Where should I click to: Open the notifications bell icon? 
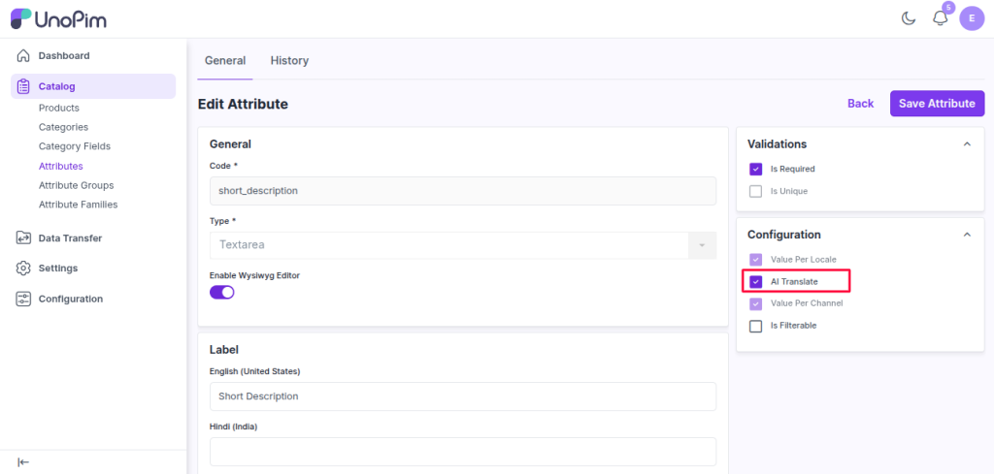coord(940,18)
